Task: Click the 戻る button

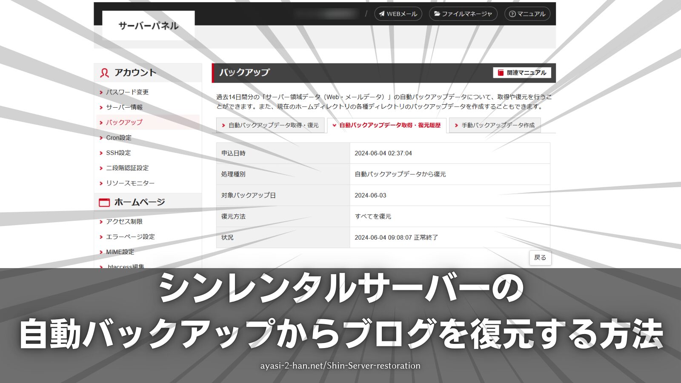Action: coord(540,257)
